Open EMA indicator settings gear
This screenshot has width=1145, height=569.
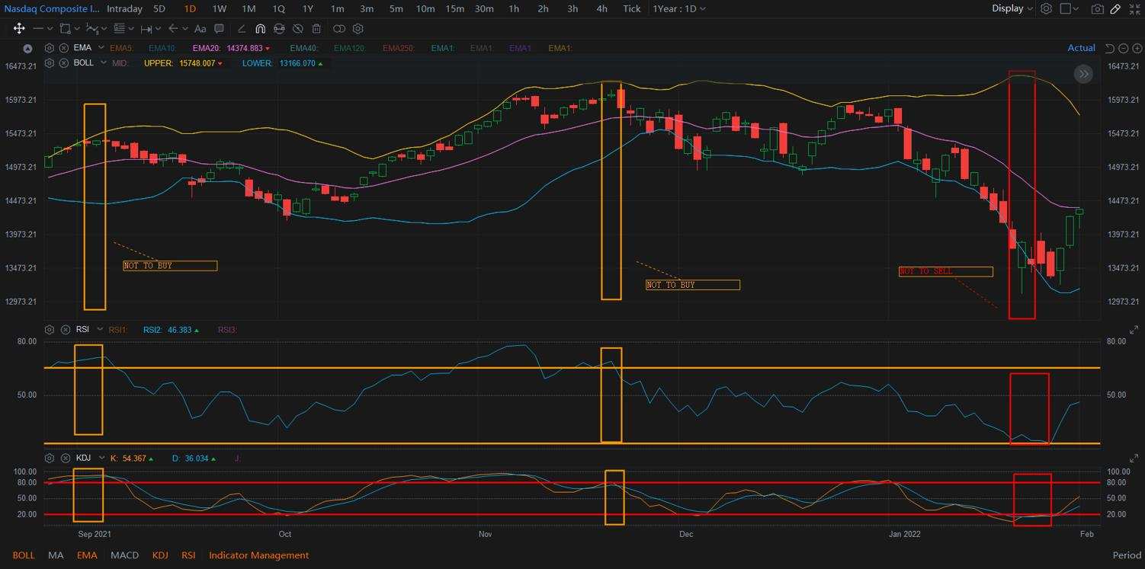pyautogui.click(x=50, y=48)
